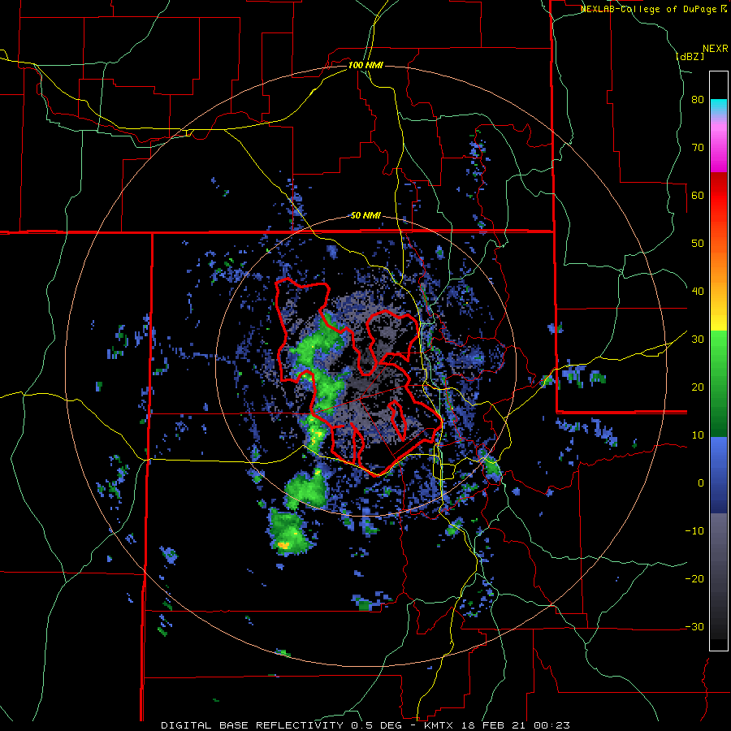Click the green band of the color scale
Screen dimensions: 731x731
(719, 383)
